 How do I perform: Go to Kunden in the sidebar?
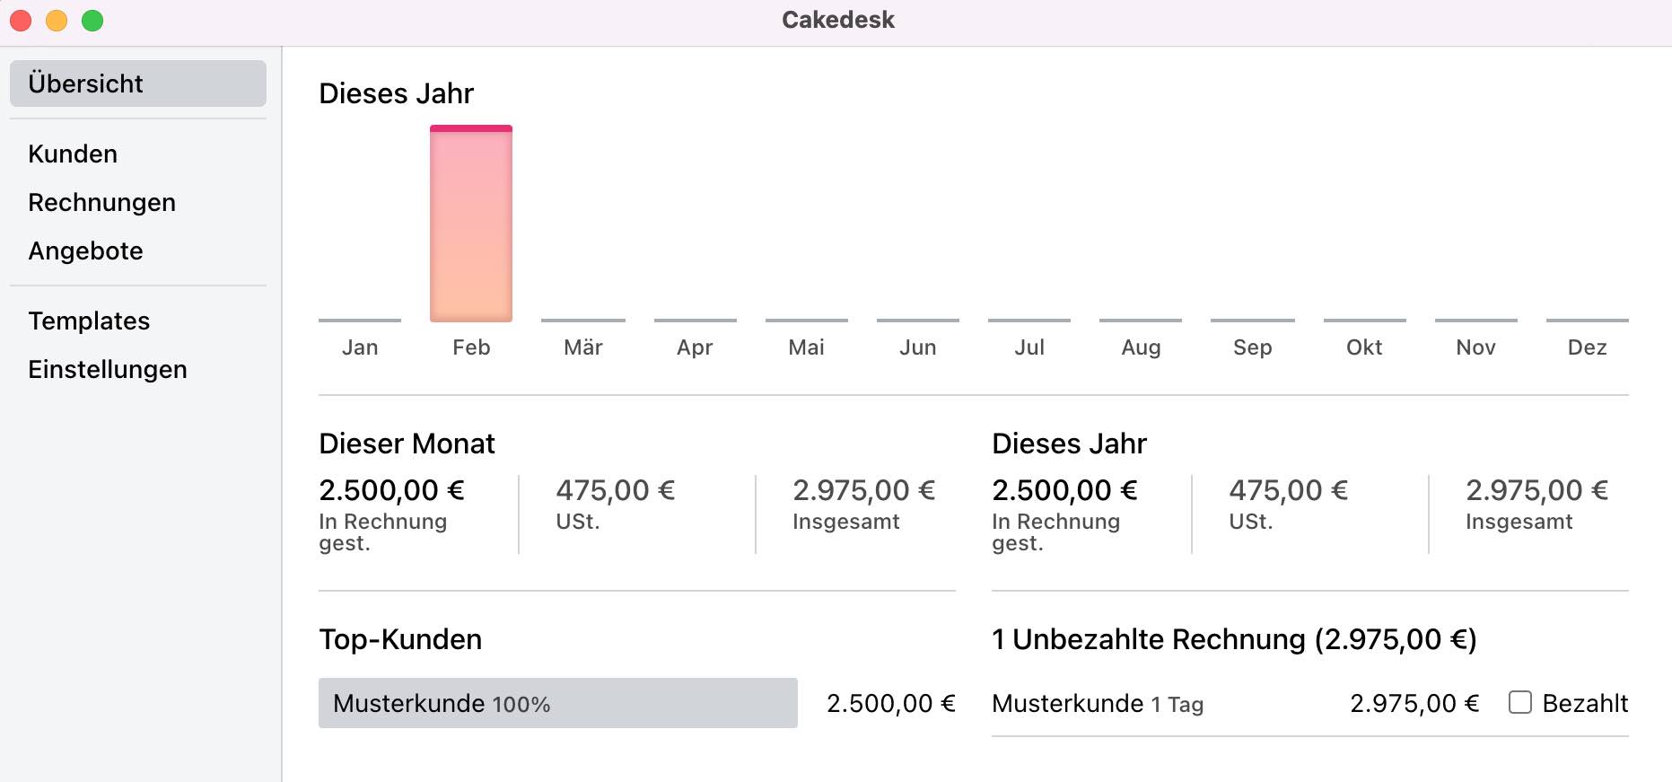tap(73, 154)
